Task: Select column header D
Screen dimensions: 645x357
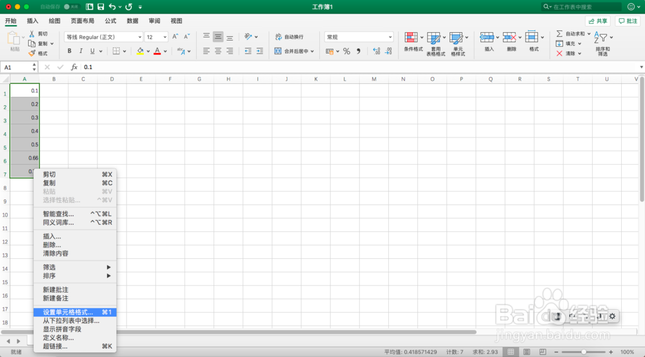Action: [x=112, y=79]
